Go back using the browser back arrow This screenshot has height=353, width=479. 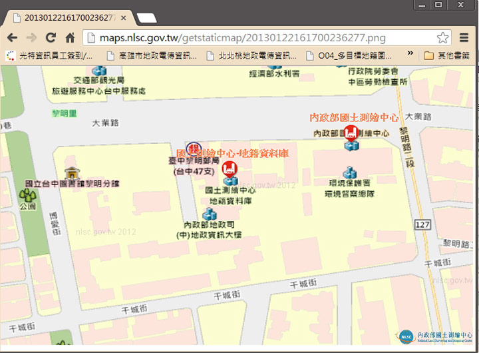tap(12, 38)
